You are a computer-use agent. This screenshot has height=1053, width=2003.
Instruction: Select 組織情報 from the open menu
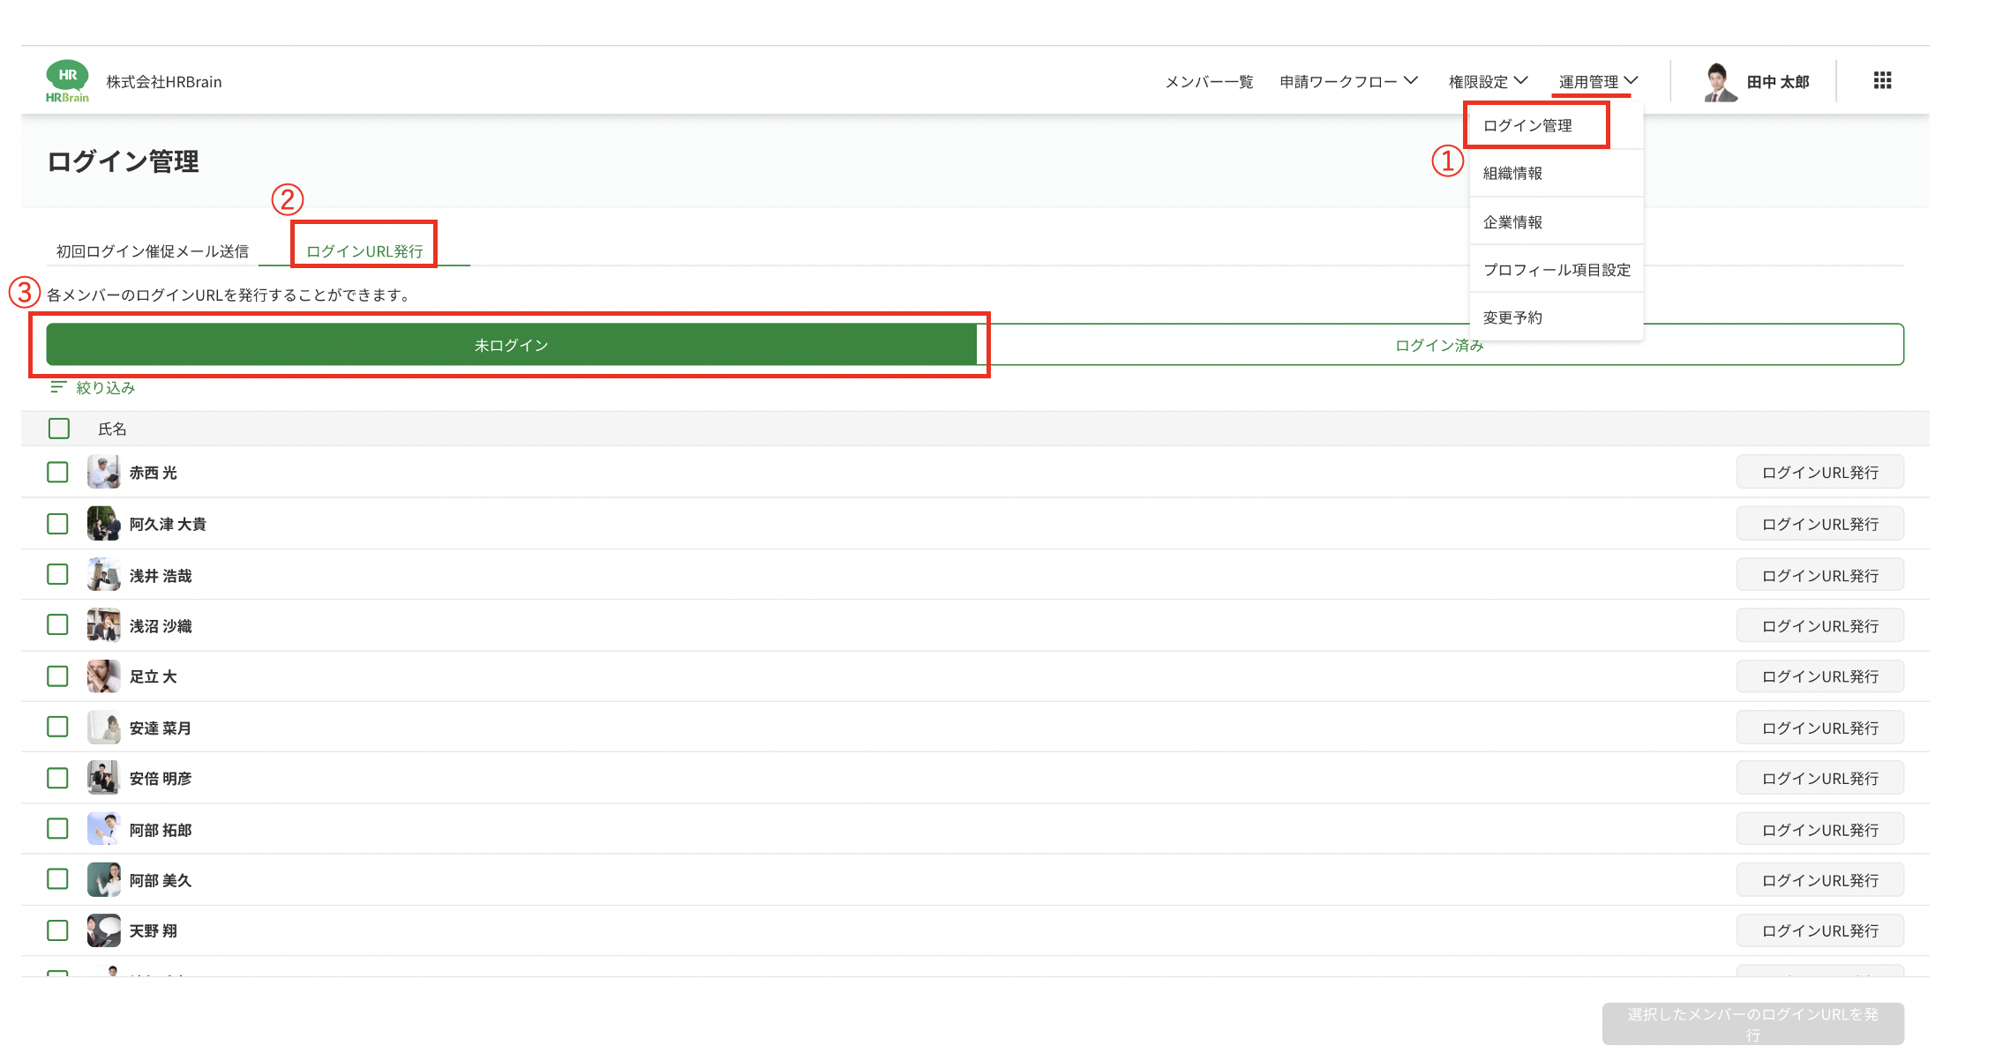point(1512,174)
